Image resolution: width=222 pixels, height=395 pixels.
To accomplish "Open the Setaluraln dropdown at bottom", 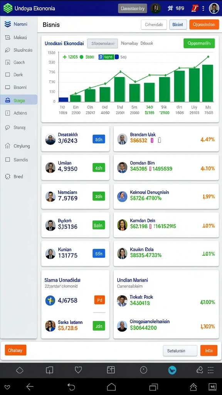I will (180, 350).
